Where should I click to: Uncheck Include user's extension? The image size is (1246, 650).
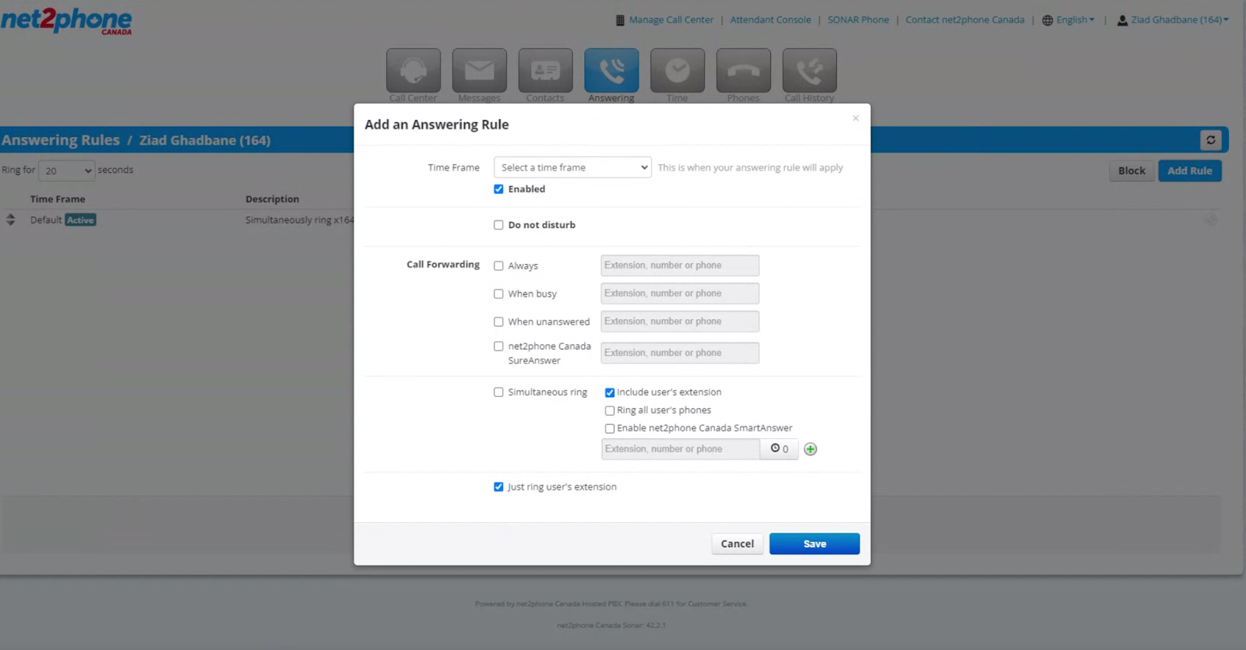610,392
